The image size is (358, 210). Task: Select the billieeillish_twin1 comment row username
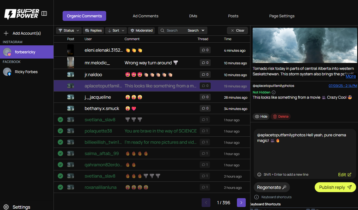pos(103,142)
